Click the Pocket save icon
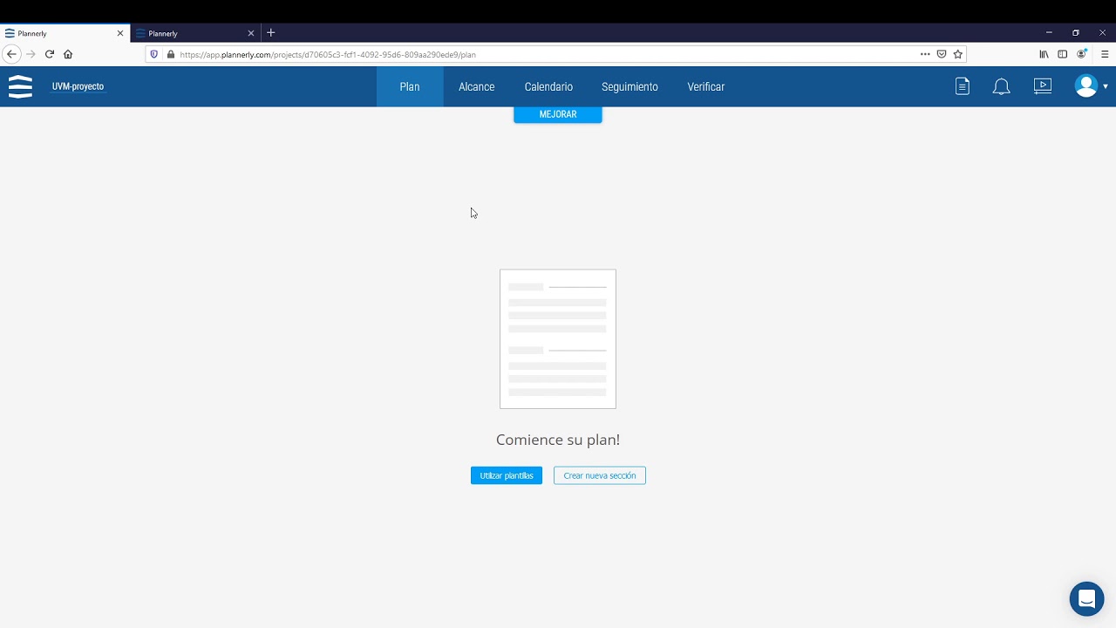 [x=942, y=54]
